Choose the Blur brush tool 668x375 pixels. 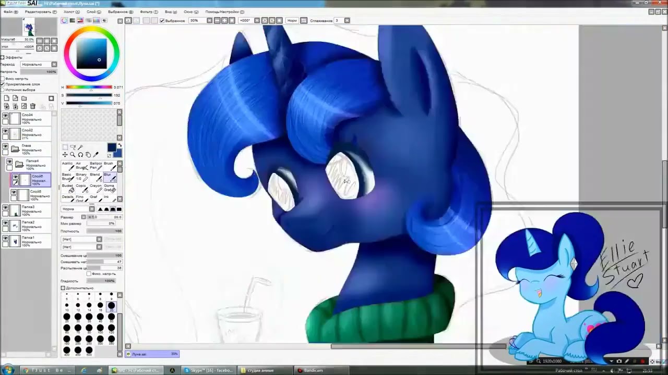click(109, 177)
